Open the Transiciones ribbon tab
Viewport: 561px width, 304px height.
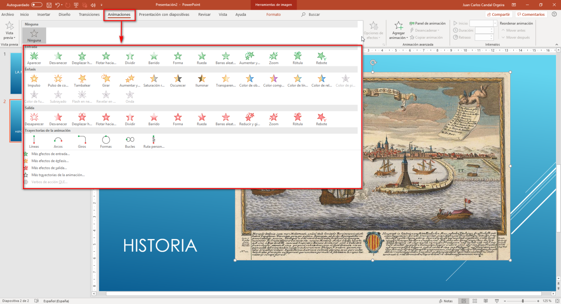(x=89, y=14)
